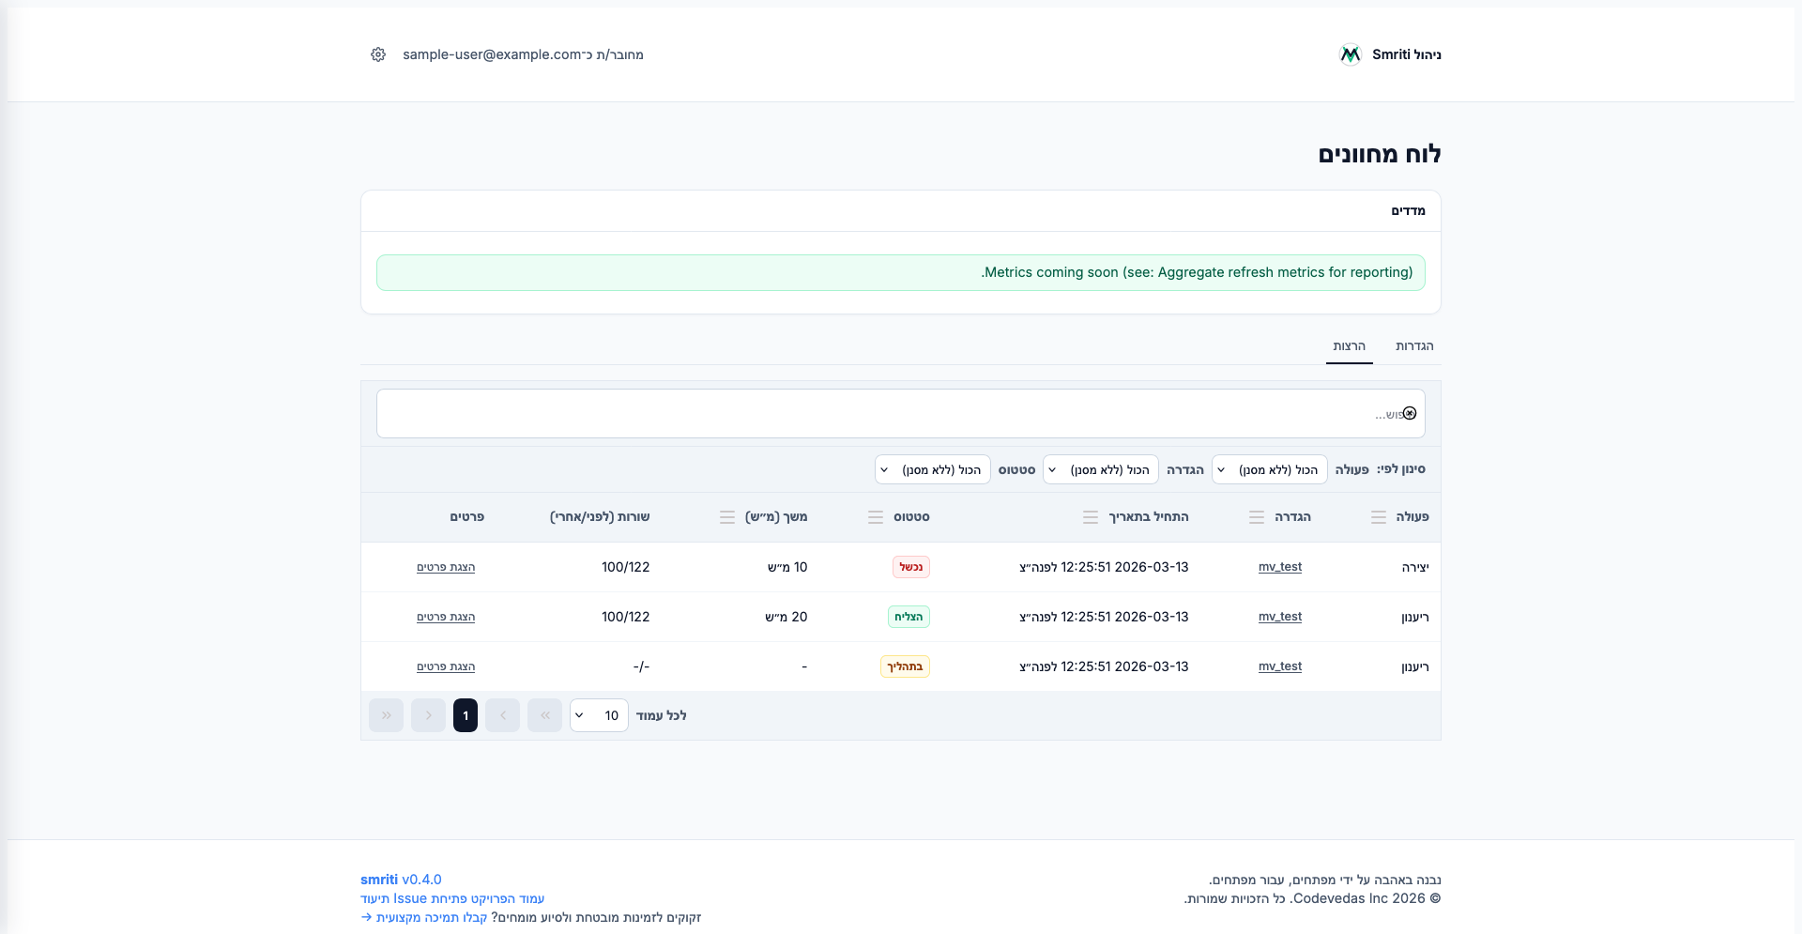Expand the פעולה filter dropdown
The height and width of the screenshot is (934, 1802).
click(1270, 469)
